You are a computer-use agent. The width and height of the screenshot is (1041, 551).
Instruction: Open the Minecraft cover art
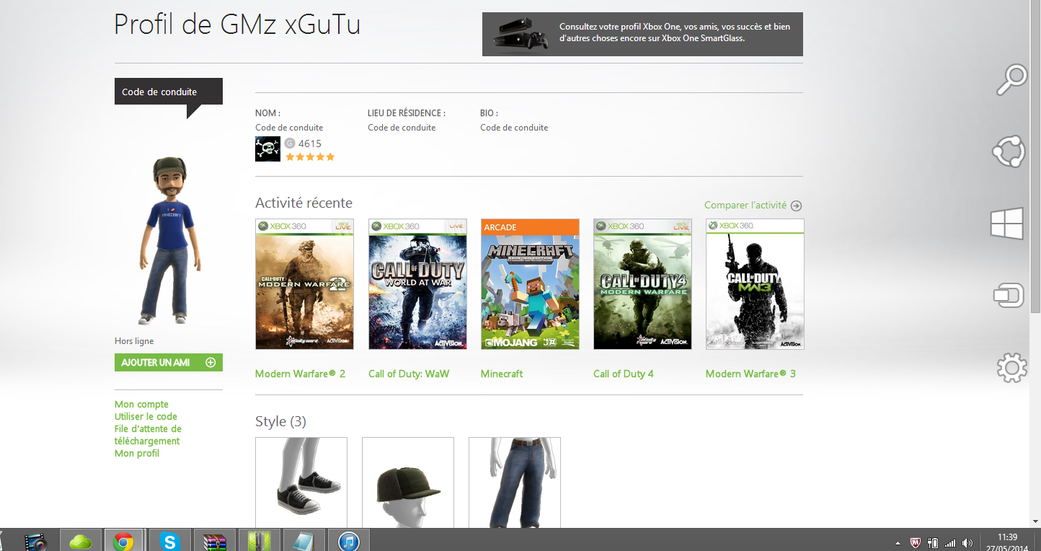point(530,284)
